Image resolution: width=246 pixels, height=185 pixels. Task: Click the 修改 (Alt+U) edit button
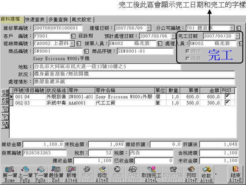[x=102, y=174]
